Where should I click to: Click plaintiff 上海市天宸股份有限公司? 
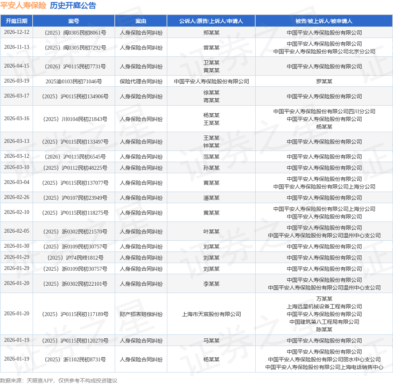pos(211,314)
